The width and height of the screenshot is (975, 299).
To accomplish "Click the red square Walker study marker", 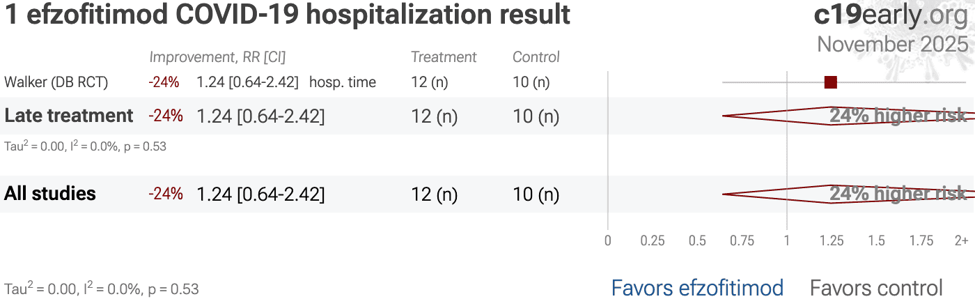I will pyautogui.click(x=830, y=83).
